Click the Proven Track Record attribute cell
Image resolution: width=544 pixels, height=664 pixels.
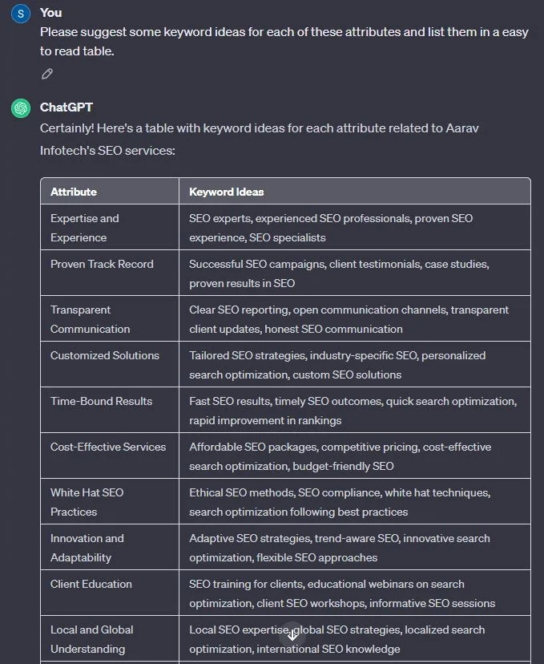(110, 273)
